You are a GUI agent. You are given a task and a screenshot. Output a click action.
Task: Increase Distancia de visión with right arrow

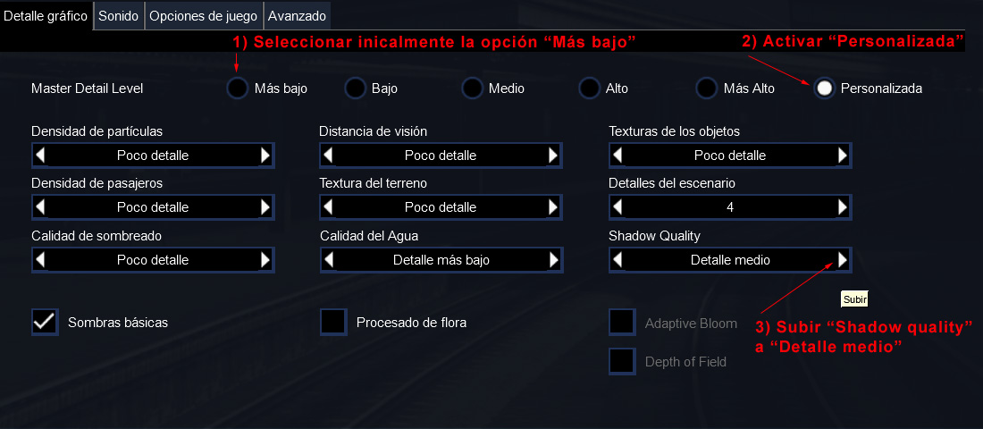coord(553,156)
